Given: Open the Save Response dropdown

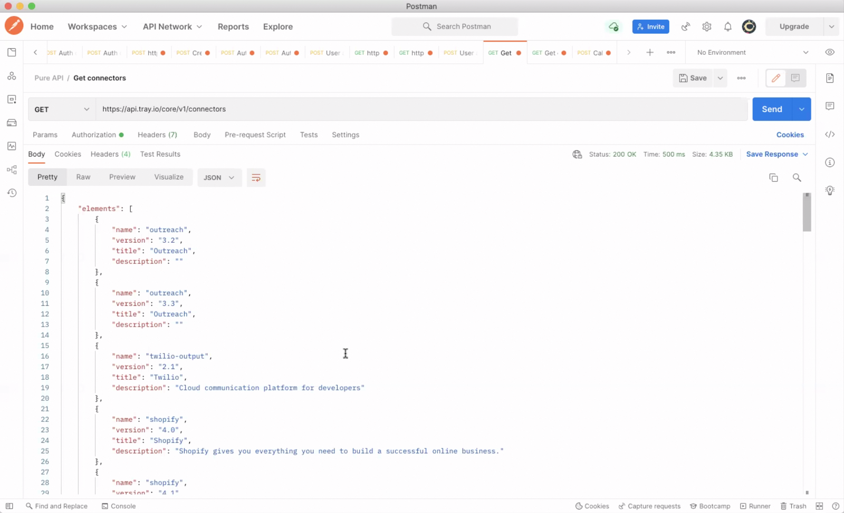Looking at the screenshot, I should (x=777, y=154).
